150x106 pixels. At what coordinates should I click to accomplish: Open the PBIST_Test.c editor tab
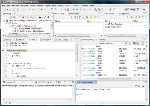(x=63, y=40)
